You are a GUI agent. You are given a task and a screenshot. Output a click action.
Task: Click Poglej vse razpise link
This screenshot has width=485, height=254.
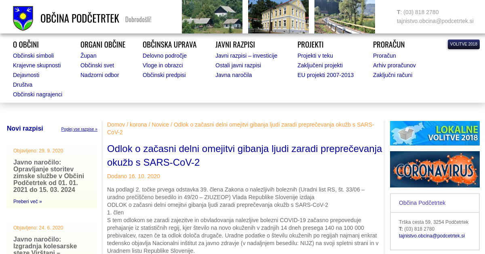(x=79, y=129)
